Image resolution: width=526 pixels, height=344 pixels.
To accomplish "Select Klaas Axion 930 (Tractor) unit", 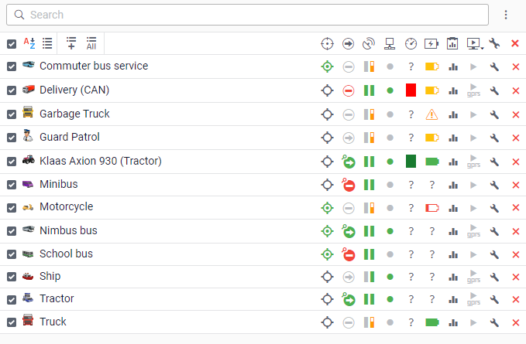I will 100,162.
